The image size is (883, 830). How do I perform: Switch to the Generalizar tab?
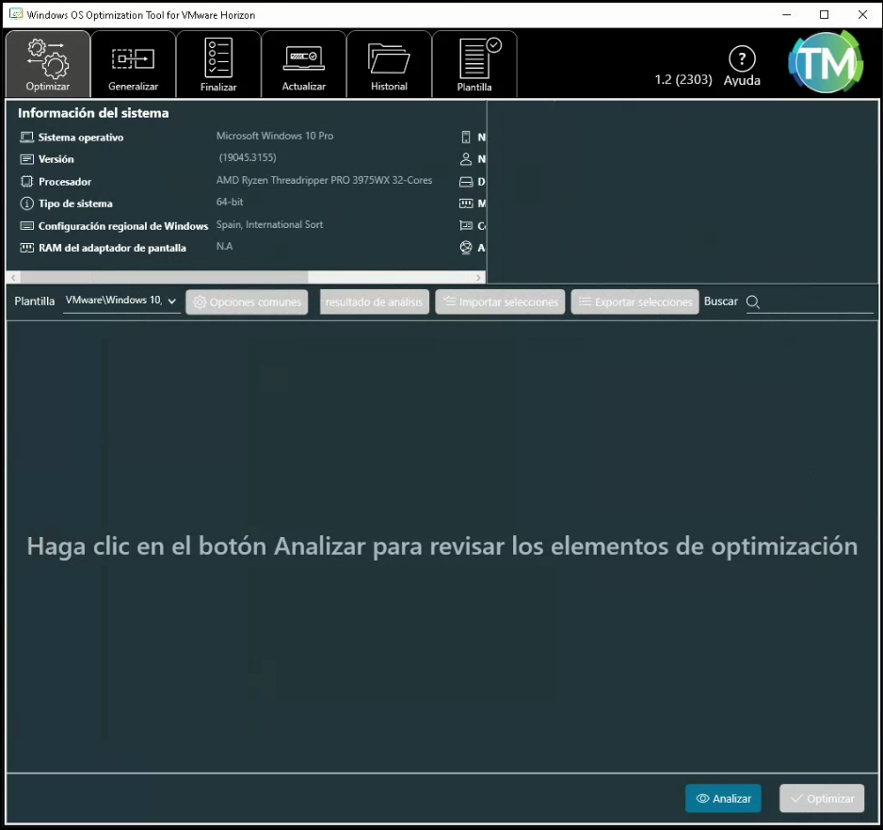[133, 64]
